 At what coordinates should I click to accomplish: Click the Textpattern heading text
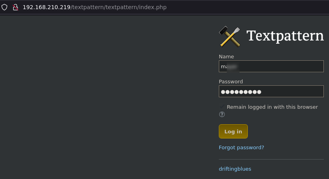[285, 36]
